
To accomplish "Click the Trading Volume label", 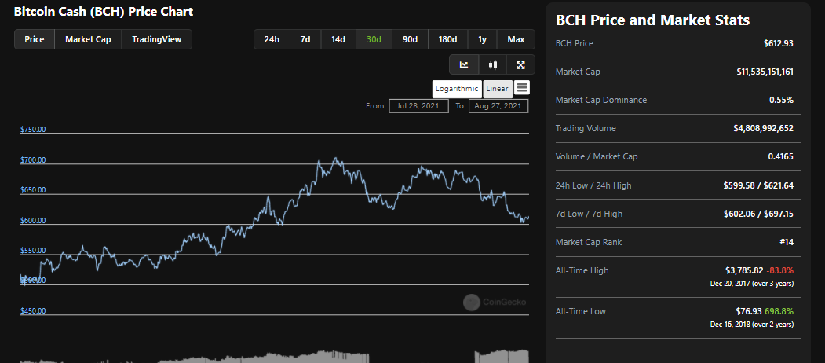I will (x=586, y=129).
